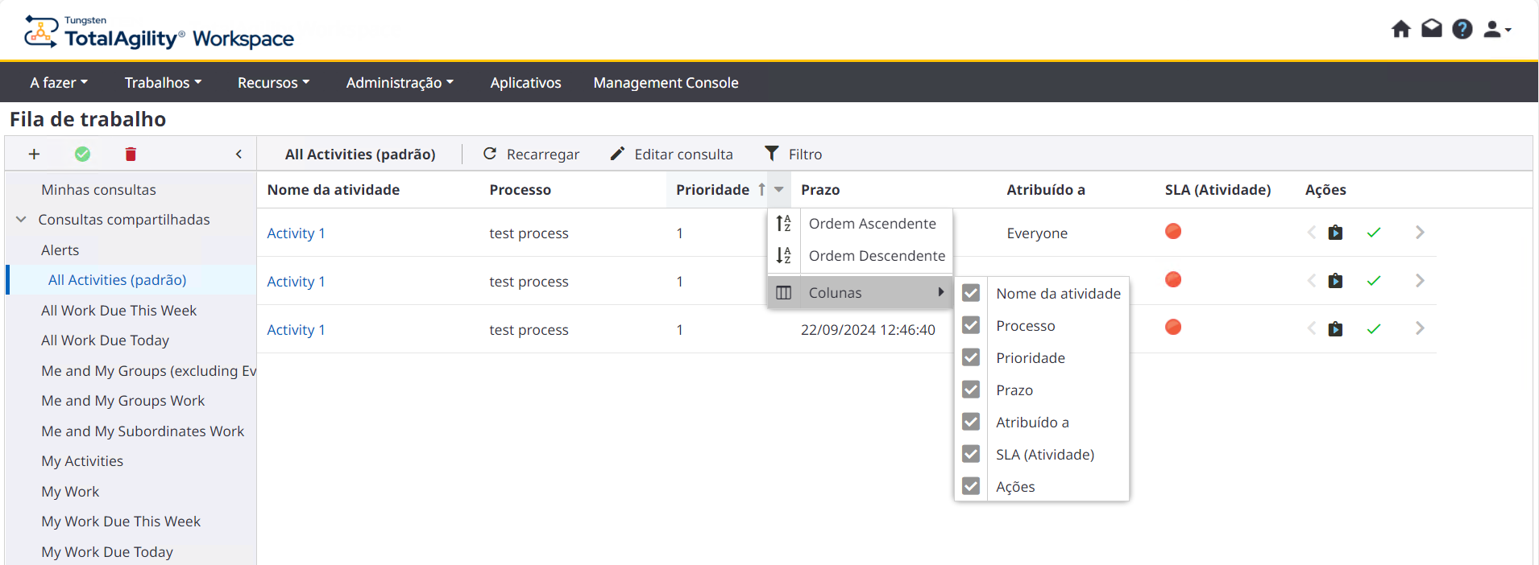Uncheck the Processo column checkbox
Screen dimensions: 1539x565
pyautogui.click(x=971, y=325)
